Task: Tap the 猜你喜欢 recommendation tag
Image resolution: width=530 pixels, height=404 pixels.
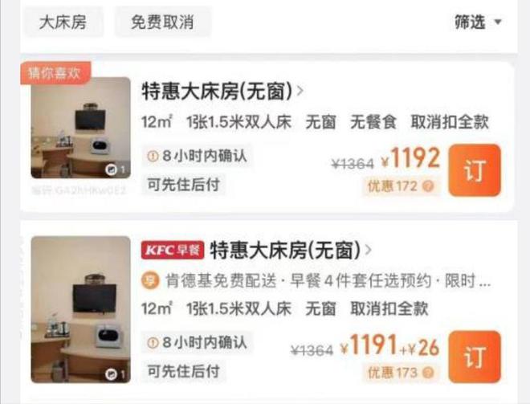Action: click(x=55, y=72)
